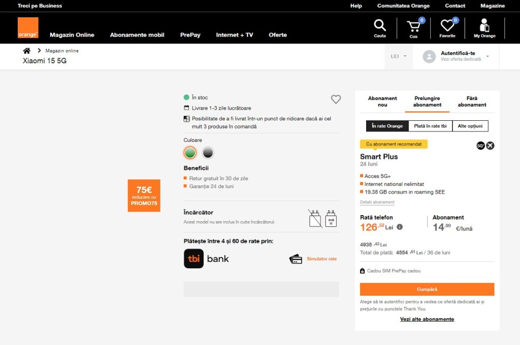Choose the black color swatch

point(208,153)
